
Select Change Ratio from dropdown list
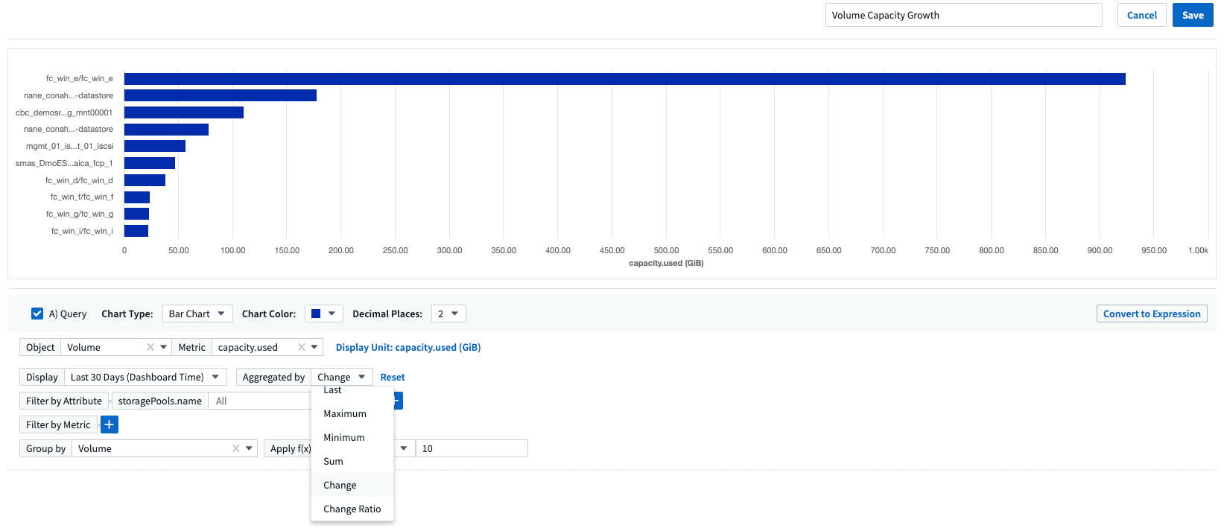click(352, 509)
